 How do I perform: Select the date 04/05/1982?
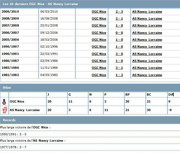[x=49, y=75]
